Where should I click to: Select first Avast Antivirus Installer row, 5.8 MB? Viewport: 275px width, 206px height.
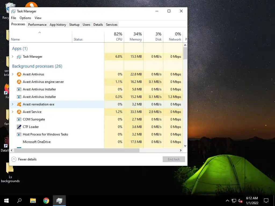pos(96,89)
